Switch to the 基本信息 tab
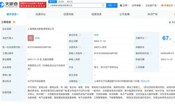 pyautogui.click(x=12, y=14)
